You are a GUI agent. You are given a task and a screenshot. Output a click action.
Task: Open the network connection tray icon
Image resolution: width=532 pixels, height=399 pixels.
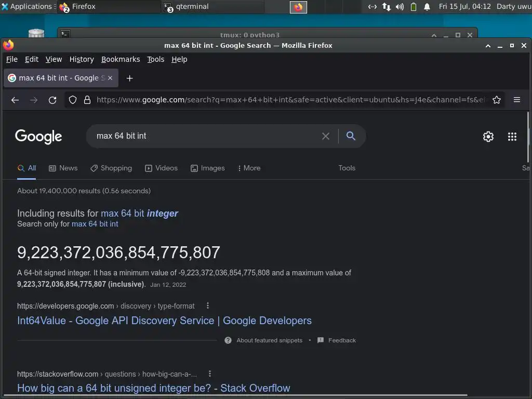coord(386,6)
